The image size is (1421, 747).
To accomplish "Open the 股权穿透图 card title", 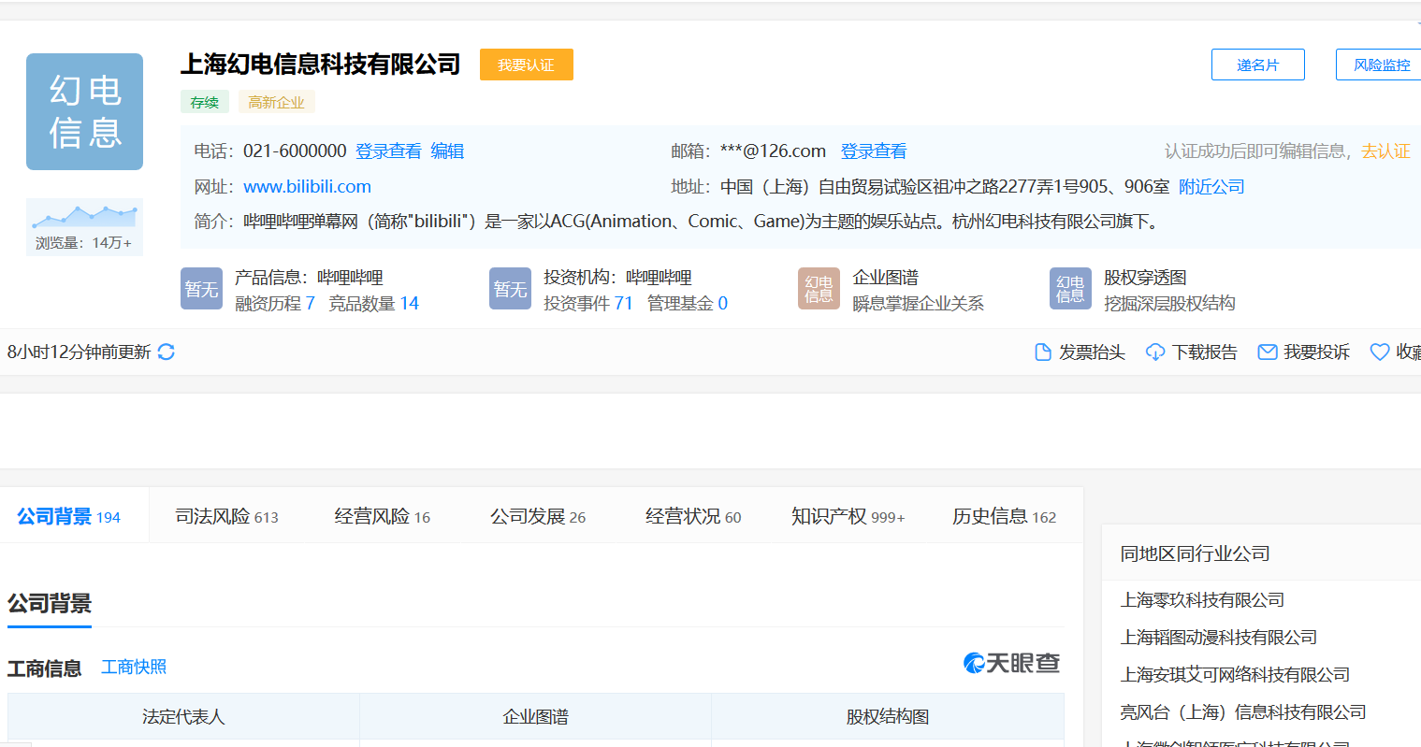I will [1145, 278].
